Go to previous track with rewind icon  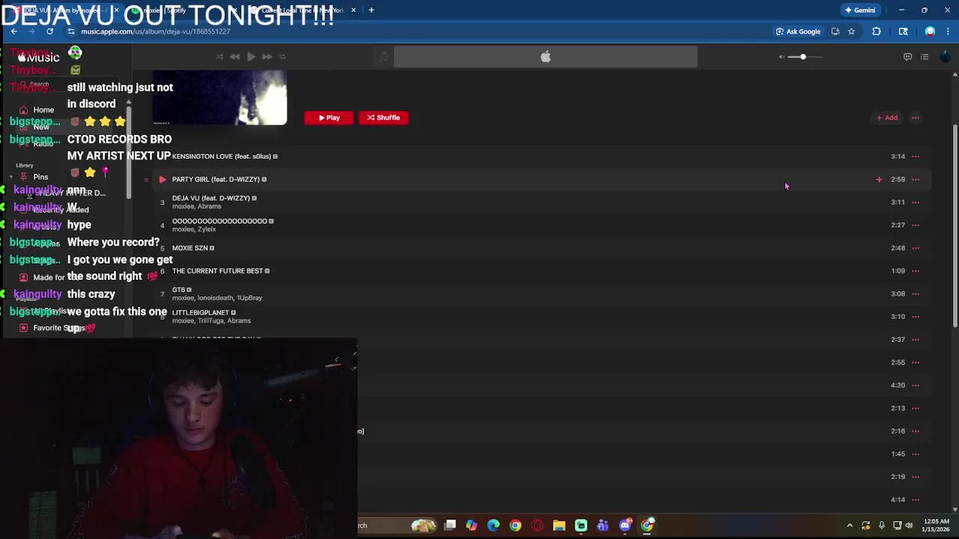235,57
